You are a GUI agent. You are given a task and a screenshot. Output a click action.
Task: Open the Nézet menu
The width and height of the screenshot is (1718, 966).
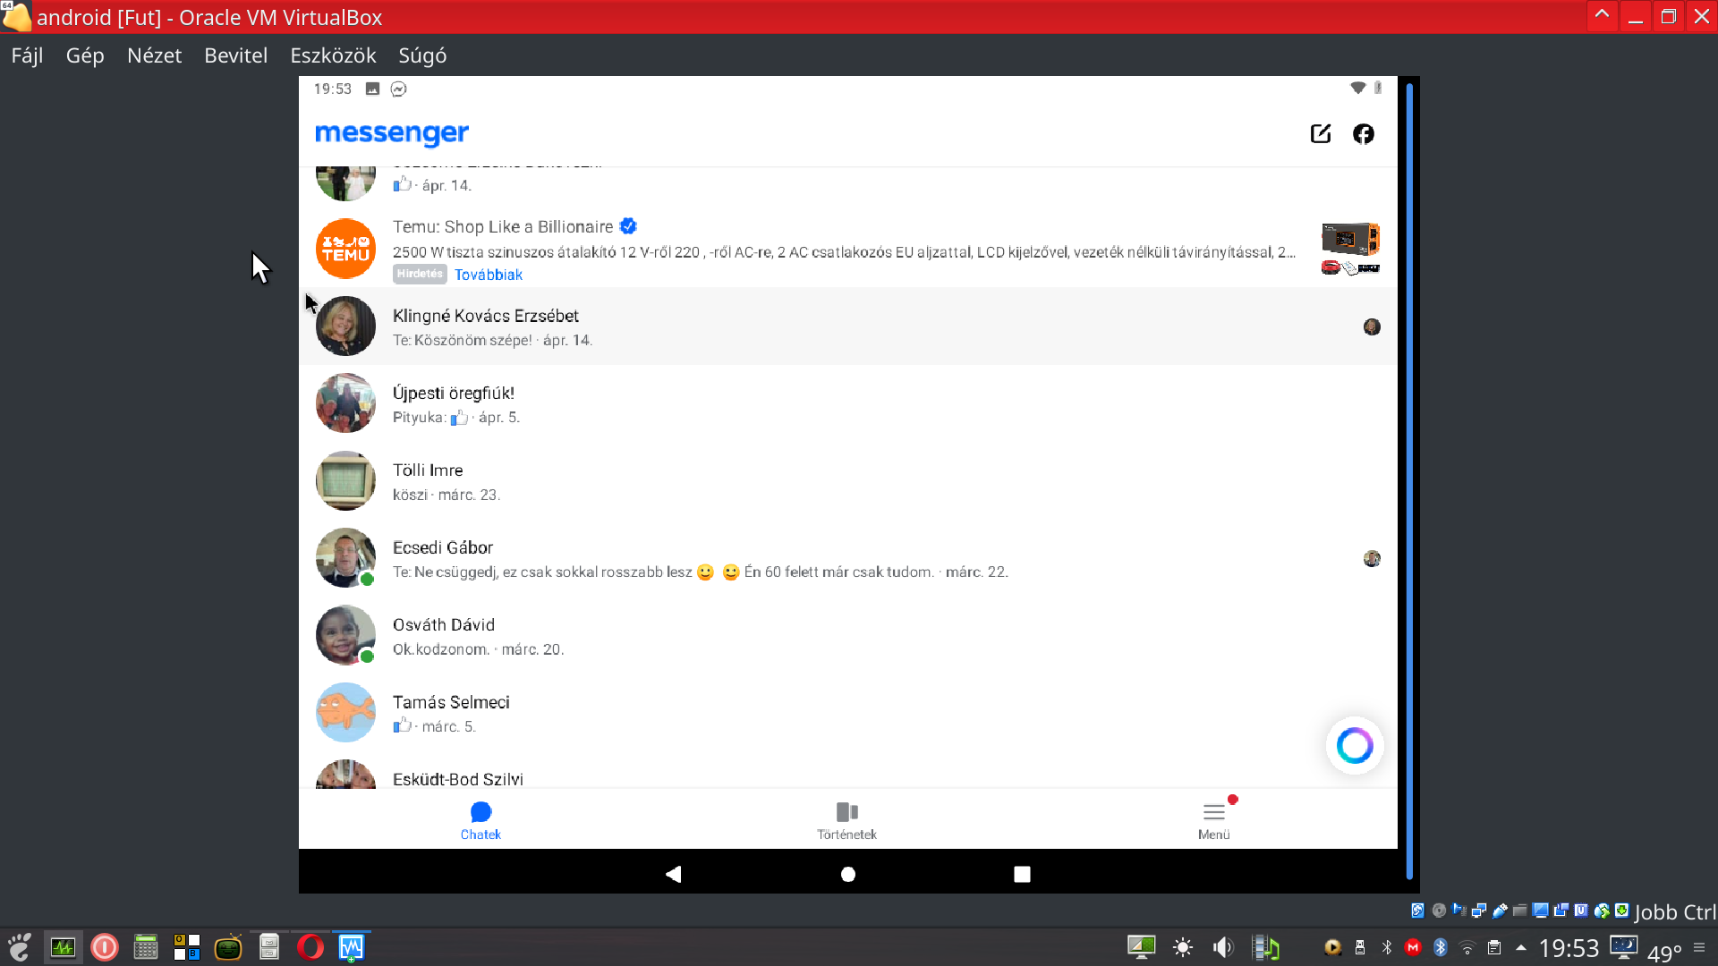point(154,55)
